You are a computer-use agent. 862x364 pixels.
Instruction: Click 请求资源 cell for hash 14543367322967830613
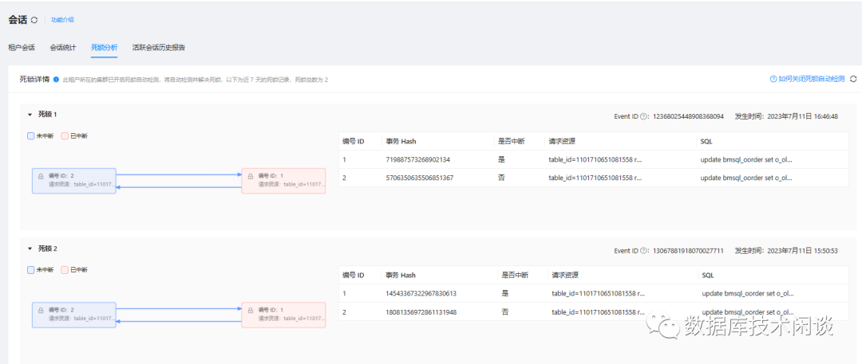598,293
